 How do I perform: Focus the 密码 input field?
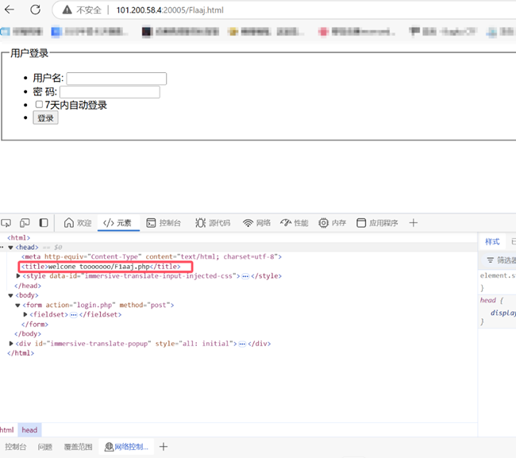(110, 92)
